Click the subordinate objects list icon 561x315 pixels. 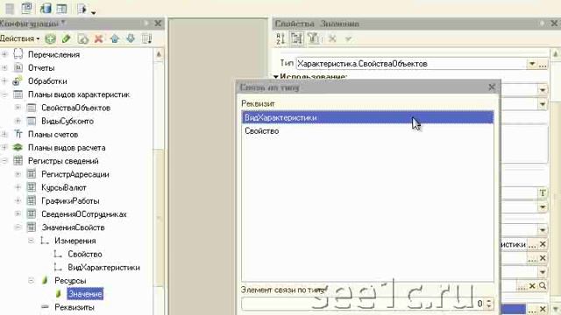[147, 38]
